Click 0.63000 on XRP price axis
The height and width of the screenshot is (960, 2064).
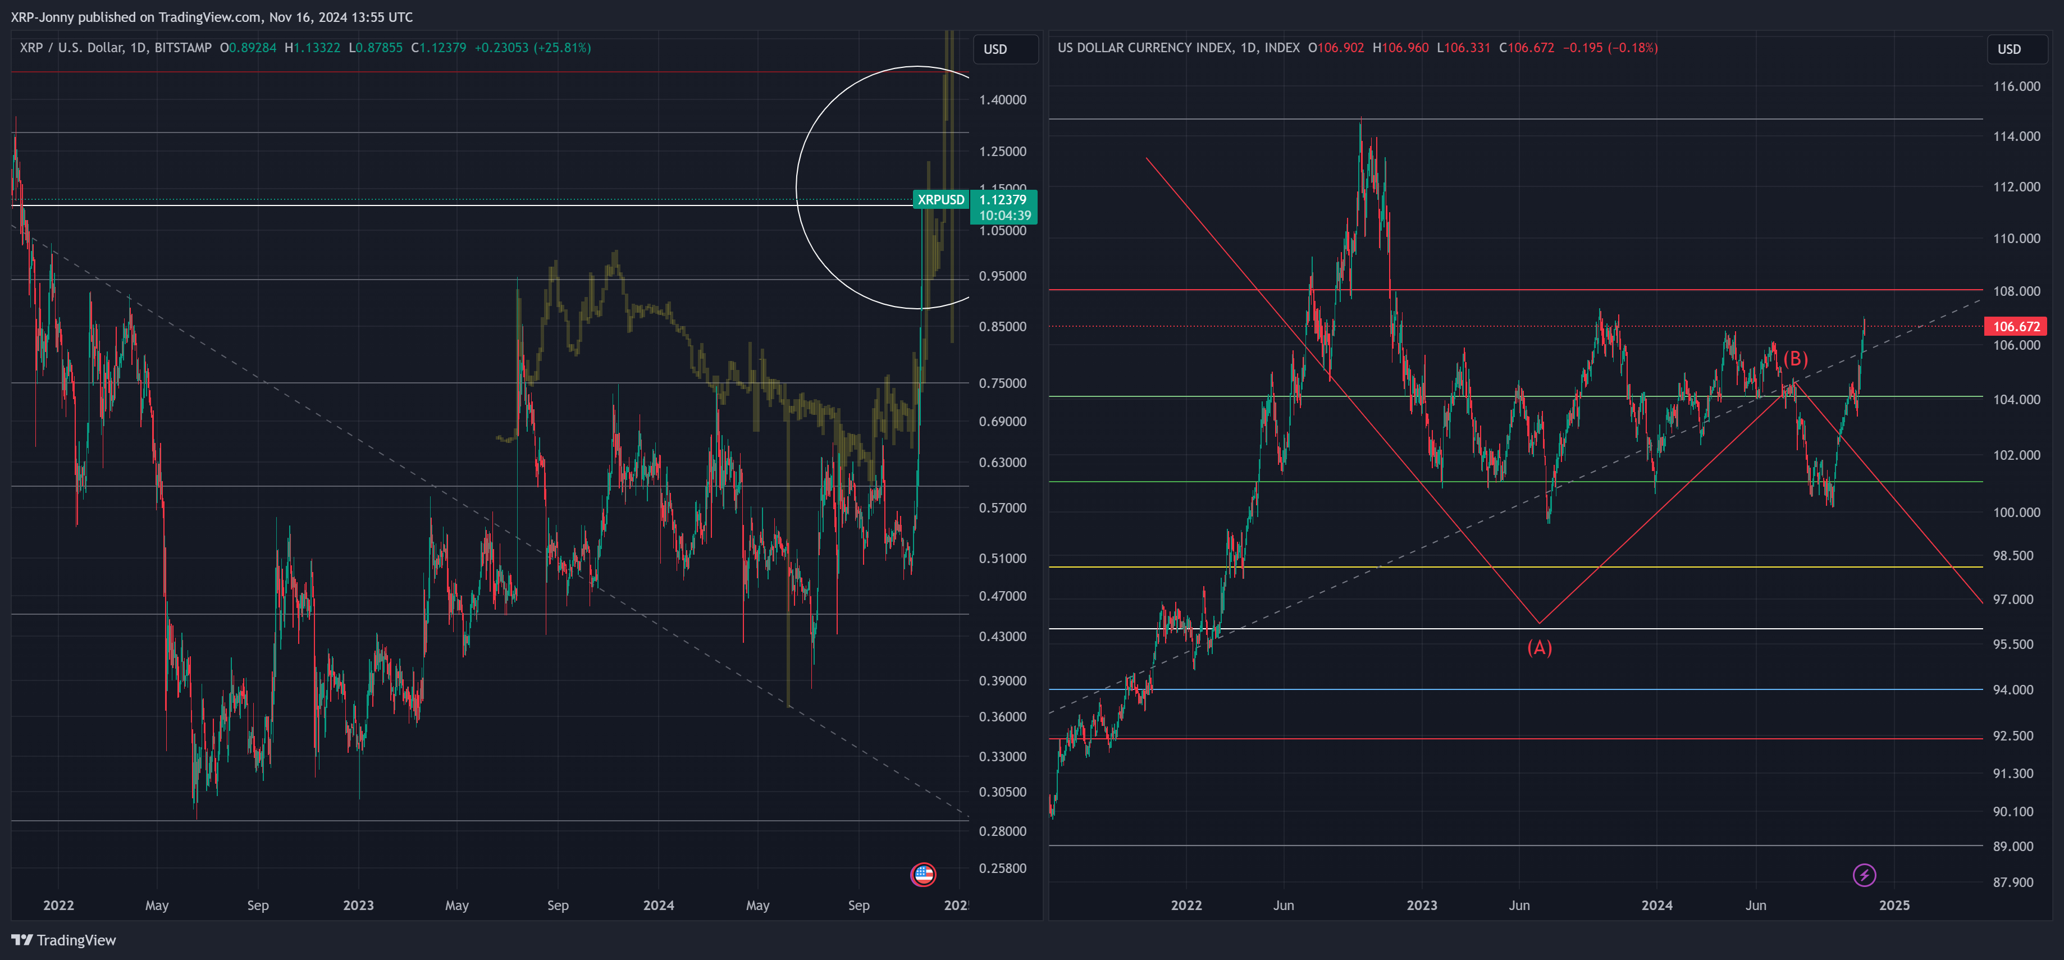point(1002,463)
